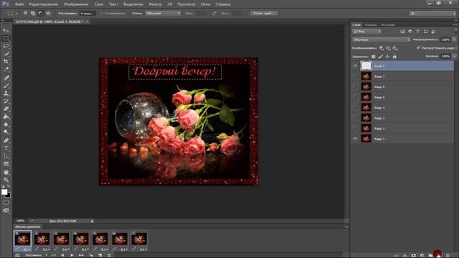
Task: Select the Eyedropper tool
Action: click(x=6, y=70)
